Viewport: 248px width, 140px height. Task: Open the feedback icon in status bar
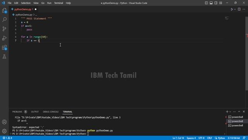coord(244,138)
